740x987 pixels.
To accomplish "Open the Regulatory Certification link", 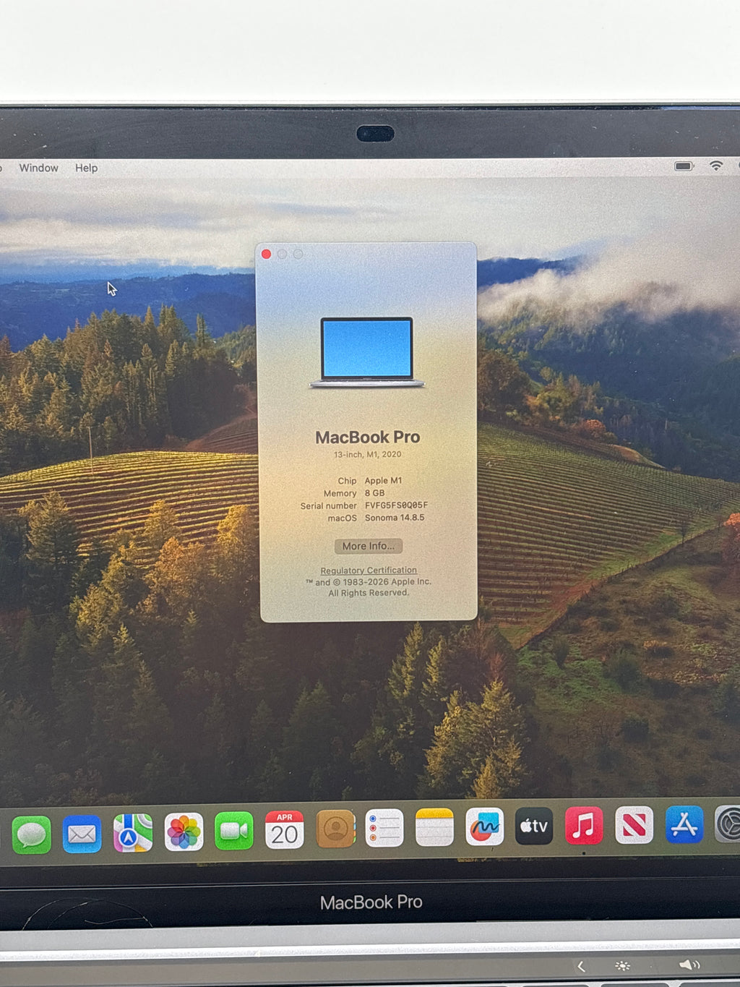I will [x=369, y=571].
